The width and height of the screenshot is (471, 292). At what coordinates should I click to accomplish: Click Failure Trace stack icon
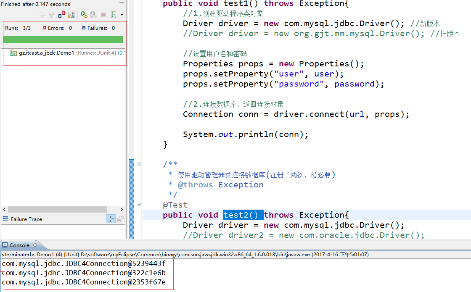(5, 219)
